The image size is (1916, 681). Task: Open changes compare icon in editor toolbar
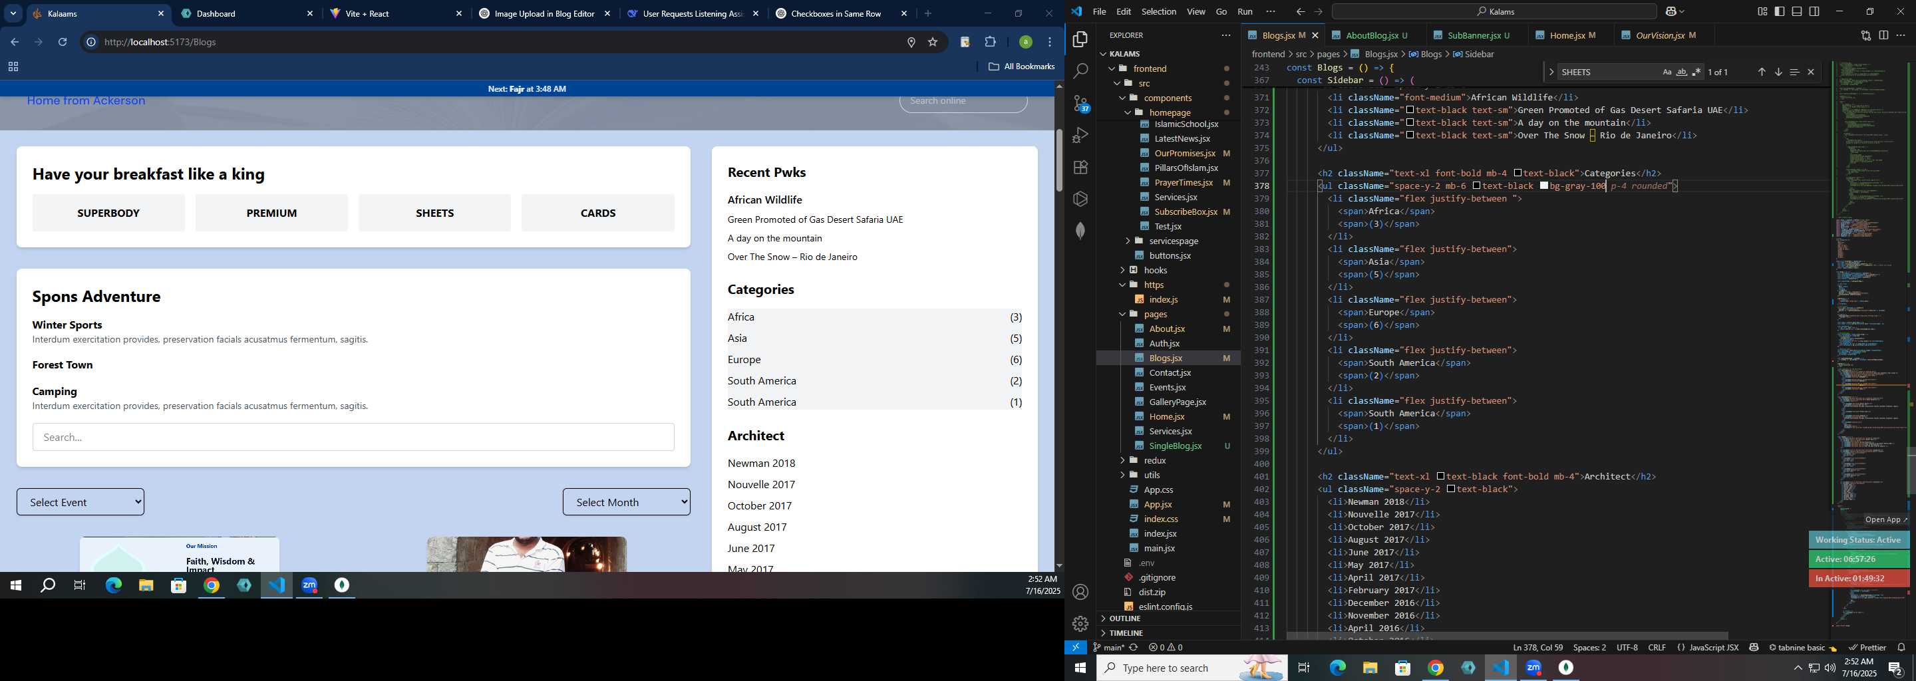pyautogui.click(x=1865, y=35)
